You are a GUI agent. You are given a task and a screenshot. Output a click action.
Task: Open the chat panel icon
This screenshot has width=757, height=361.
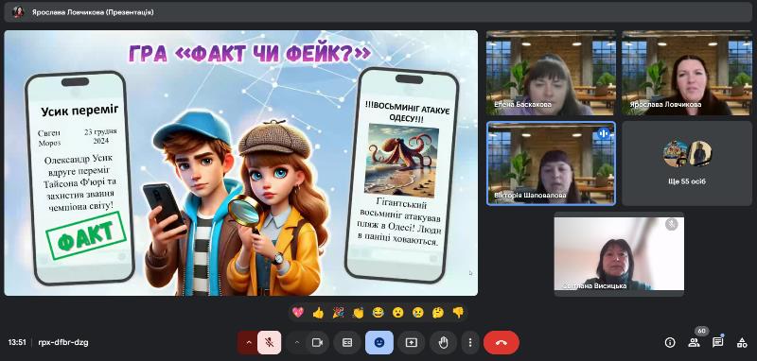[x=718, y=342]
